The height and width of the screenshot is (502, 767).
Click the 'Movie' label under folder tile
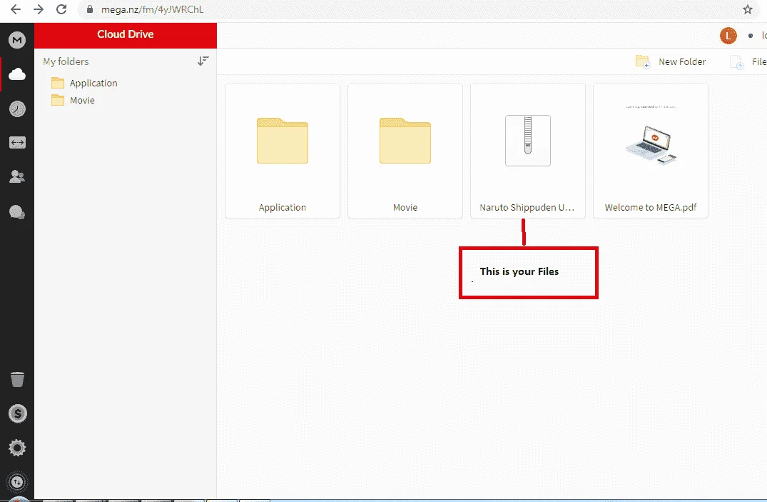(405, 208)
